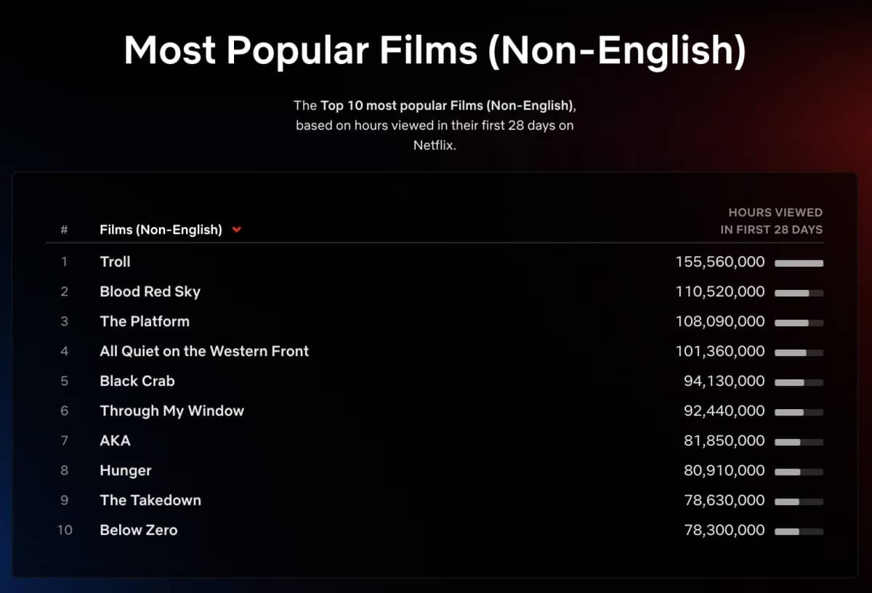Select the Black Crab film

point(137,381)
